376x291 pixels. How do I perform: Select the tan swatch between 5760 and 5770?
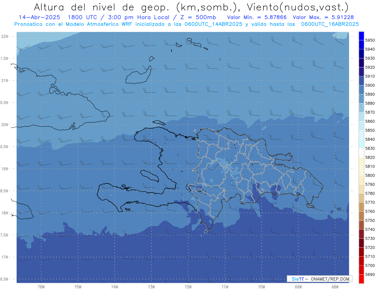point(361,207)
